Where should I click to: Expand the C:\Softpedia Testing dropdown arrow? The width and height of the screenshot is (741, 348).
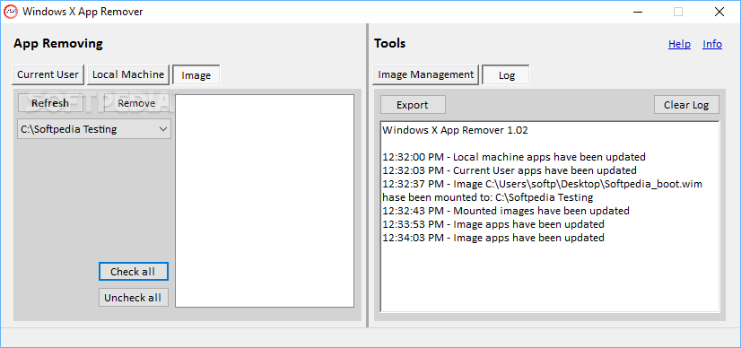[x=163, y=129]
